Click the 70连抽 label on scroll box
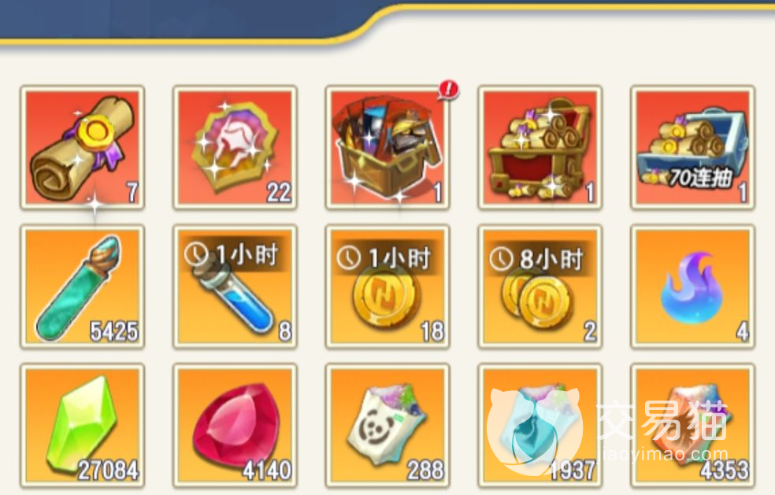Viewport: 775px width, 495px height. pyautogui.click(x=700, y=177)
